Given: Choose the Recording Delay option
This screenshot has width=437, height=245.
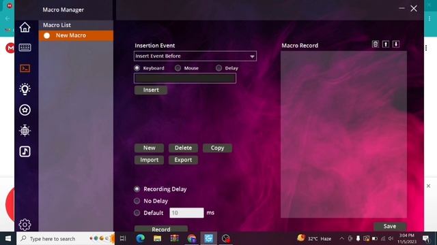Looking at the screenshot, I should point(137,189).
